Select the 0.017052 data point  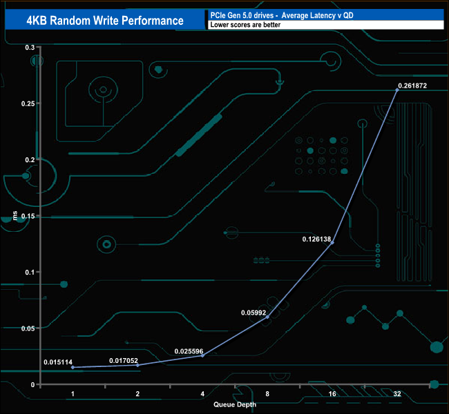coord(137,366)
